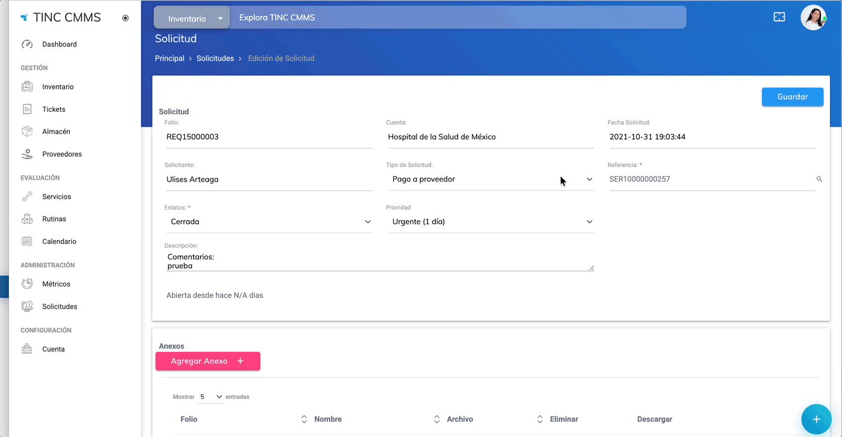Click the Almacén box icon

click(x=27, y=131)
